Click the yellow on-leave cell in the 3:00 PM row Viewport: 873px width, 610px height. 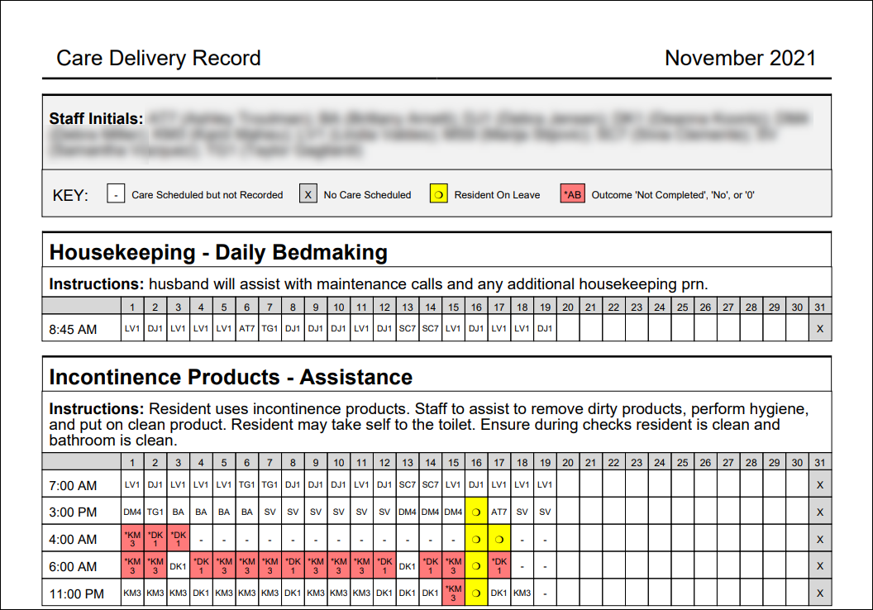click(x=476, y=512)
